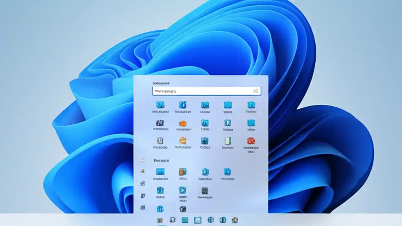Open the round compass-style browser icon on the taskbar
Screen dimensions: 402x226
click(172, 220)
